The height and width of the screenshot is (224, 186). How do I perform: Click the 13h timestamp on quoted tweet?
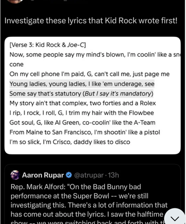pyautogui.click(x=113, y=175)
